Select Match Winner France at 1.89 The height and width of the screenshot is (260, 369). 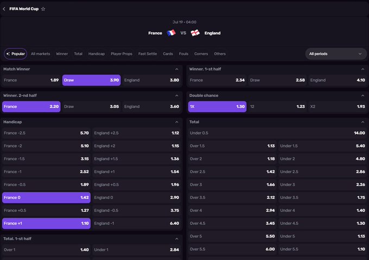[x=31, y=80]
